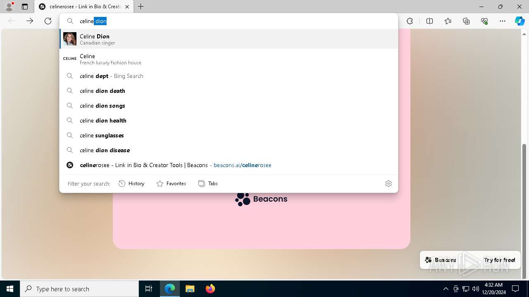Click the Celine Dion suggestion thumbnail photo
The height and width of the screenshot is (297, 529).
[70, 39]
